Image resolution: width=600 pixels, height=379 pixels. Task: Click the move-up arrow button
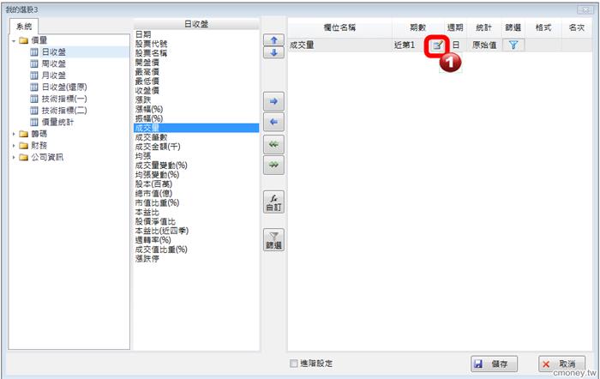point(273,40)
